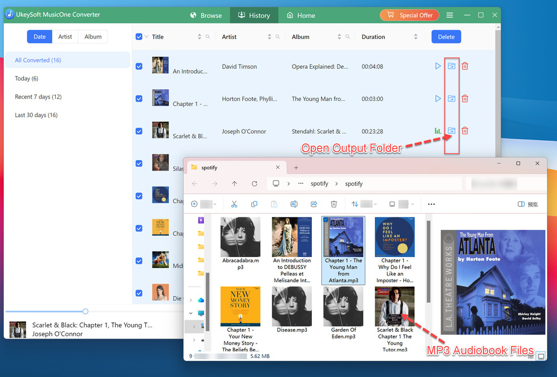This screenshot has height=377, width=557.
Task: Open output folder for Joseph O'Connor track
Action: 451,131
